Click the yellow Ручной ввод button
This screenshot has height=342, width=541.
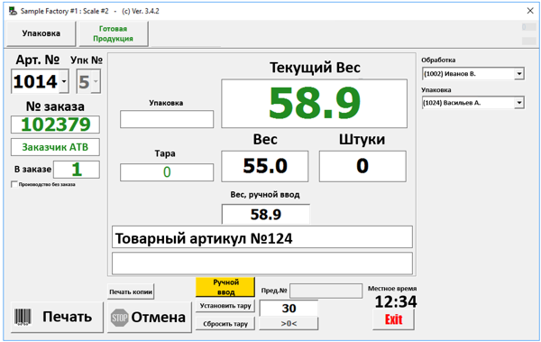pos(225,287)
